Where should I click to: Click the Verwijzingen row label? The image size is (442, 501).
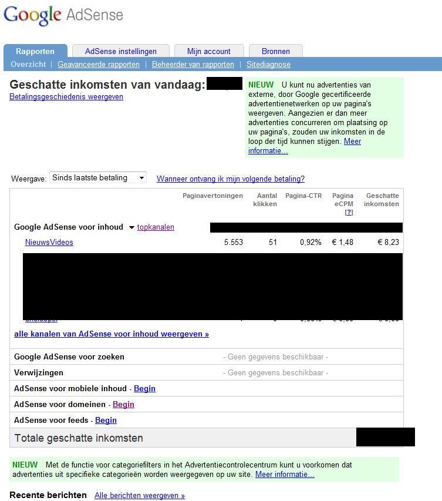coord(39,372)
